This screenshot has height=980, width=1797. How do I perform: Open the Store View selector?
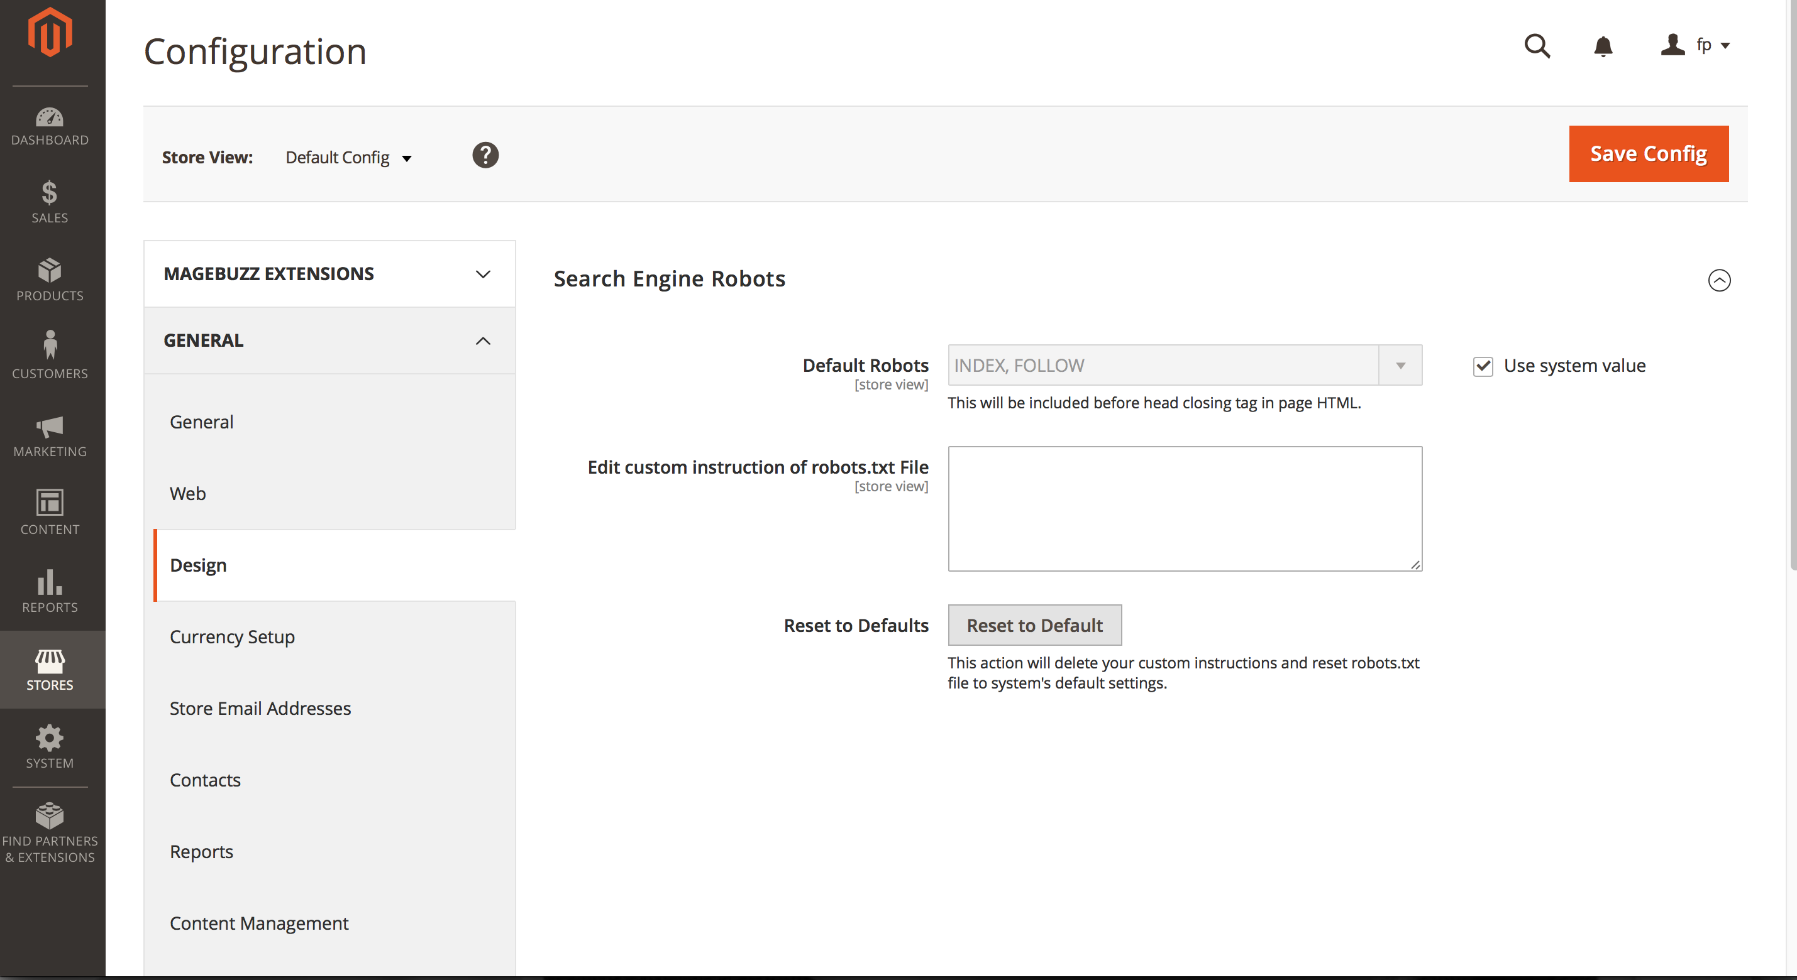[x=349, y=157]
